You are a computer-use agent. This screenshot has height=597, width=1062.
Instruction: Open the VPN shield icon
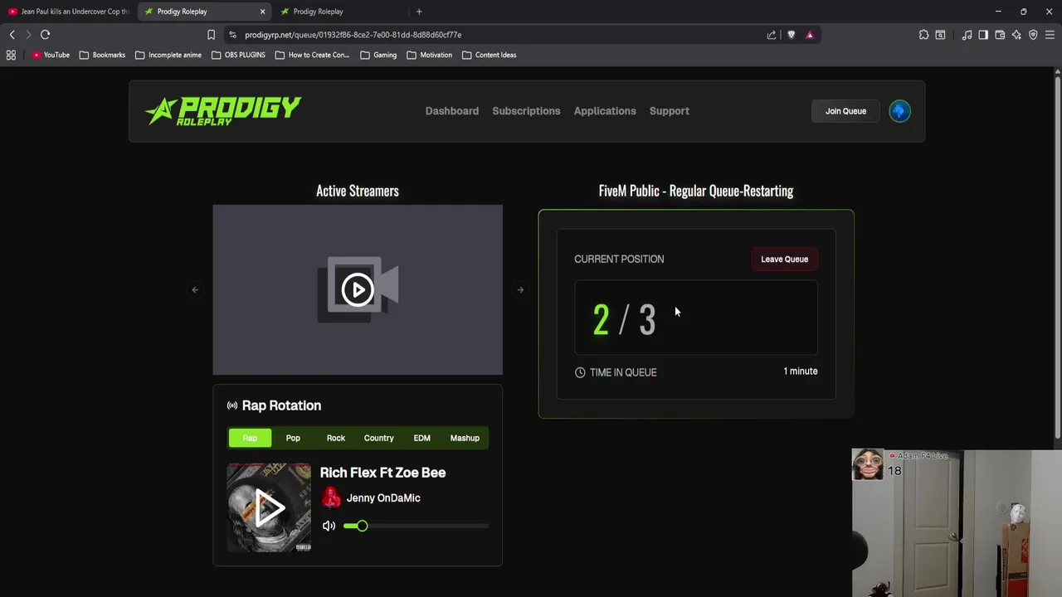tap(1033, 35)
